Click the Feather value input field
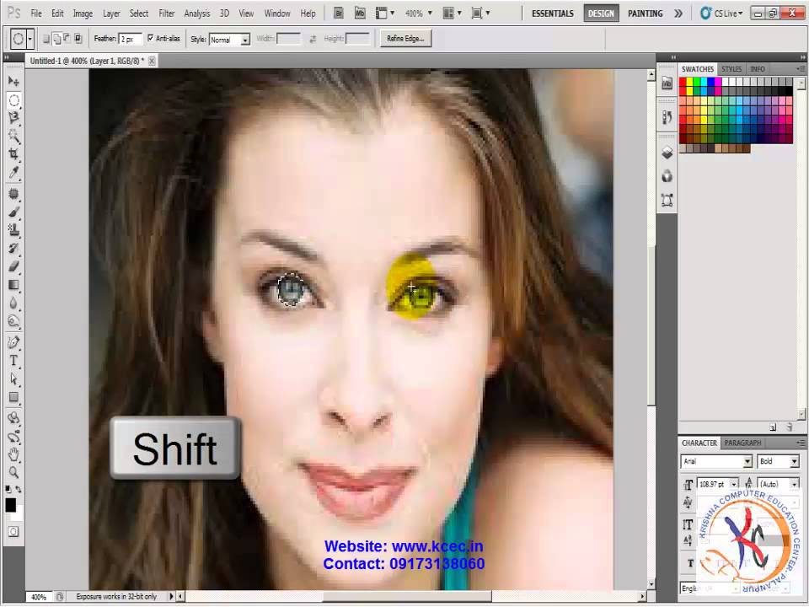This screenshot has height=607, width=809. [x=130, y=40]
